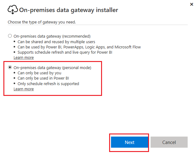Click 'Can only be used in Power BI' bullet

pos(43,78)
